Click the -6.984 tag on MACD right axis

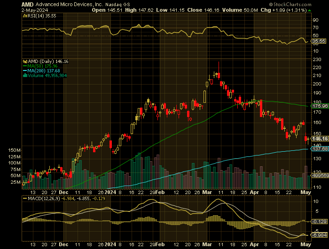coord(319,235)
